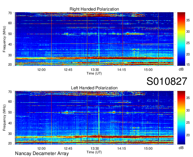Click the upper plot's Time (UT) label
This screenshot has height=157, width=193.
(94, 73)
